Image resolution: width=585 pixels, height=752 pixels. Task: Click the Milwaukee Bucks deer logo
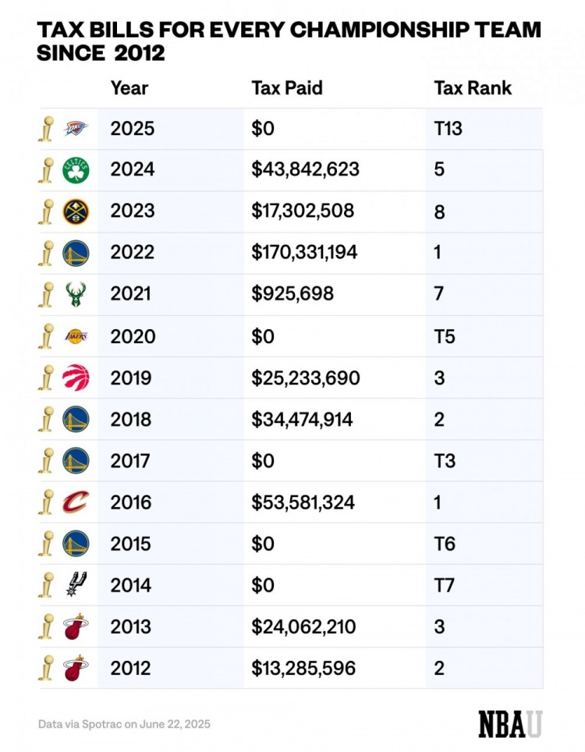pyautogui.click(x=76, y=294)
